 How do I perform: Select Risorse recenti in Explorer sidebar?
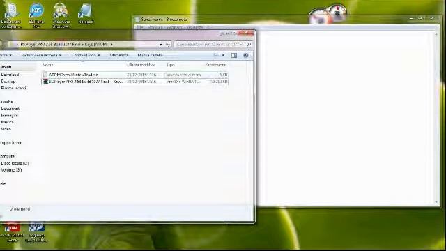pyautogui.click(x=14, y=89)
